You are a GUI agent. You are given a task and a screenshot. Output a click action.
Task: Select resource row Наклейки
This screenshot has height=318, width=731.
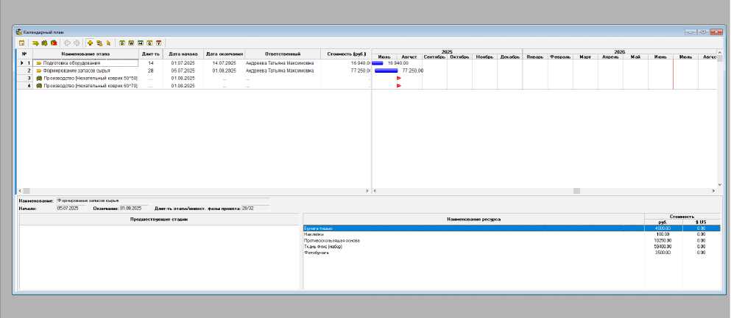tap(512, 234)
